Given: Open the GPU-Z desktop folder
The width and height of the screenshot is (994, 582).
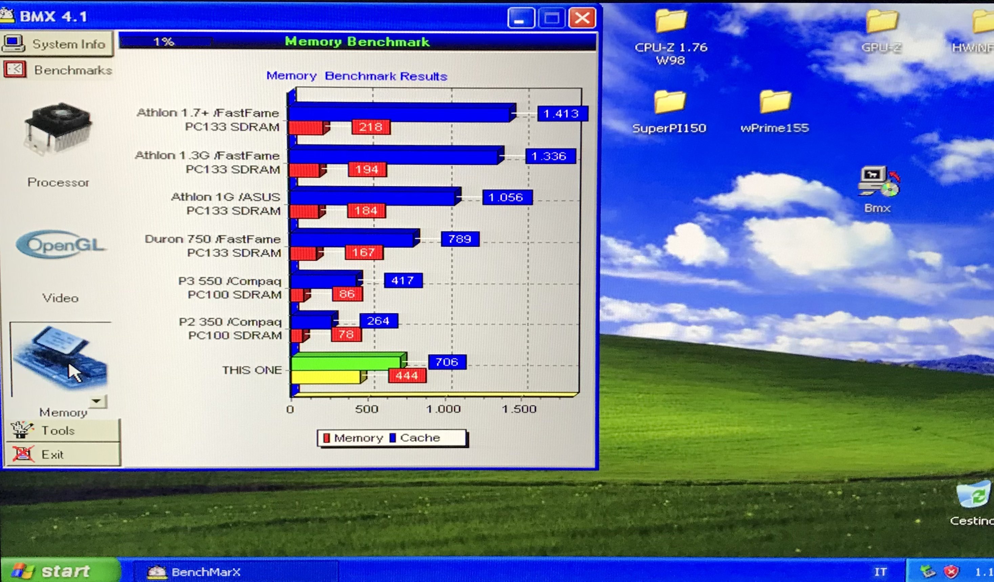Looking at the screenshot, I should 882,21.
